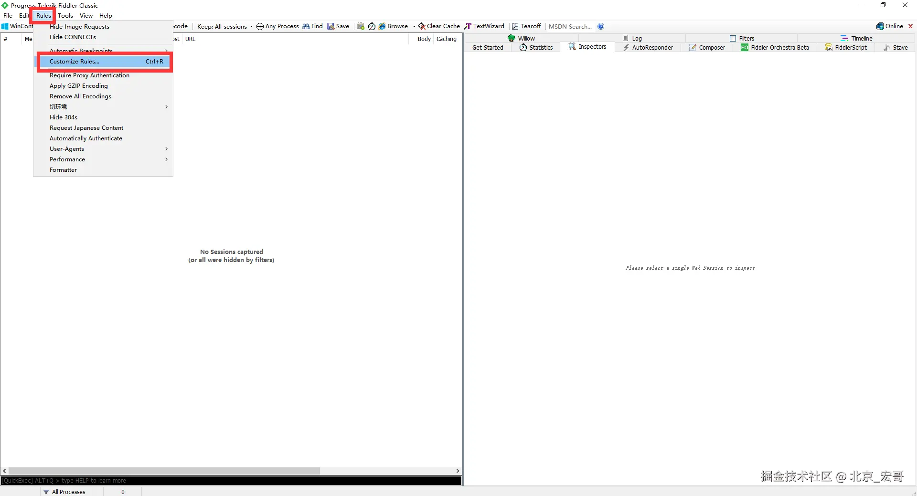Click the WinConfig Windows logo icon
Image resolution: width=917 pixels, height=496 pixels.
click(5, 26)
